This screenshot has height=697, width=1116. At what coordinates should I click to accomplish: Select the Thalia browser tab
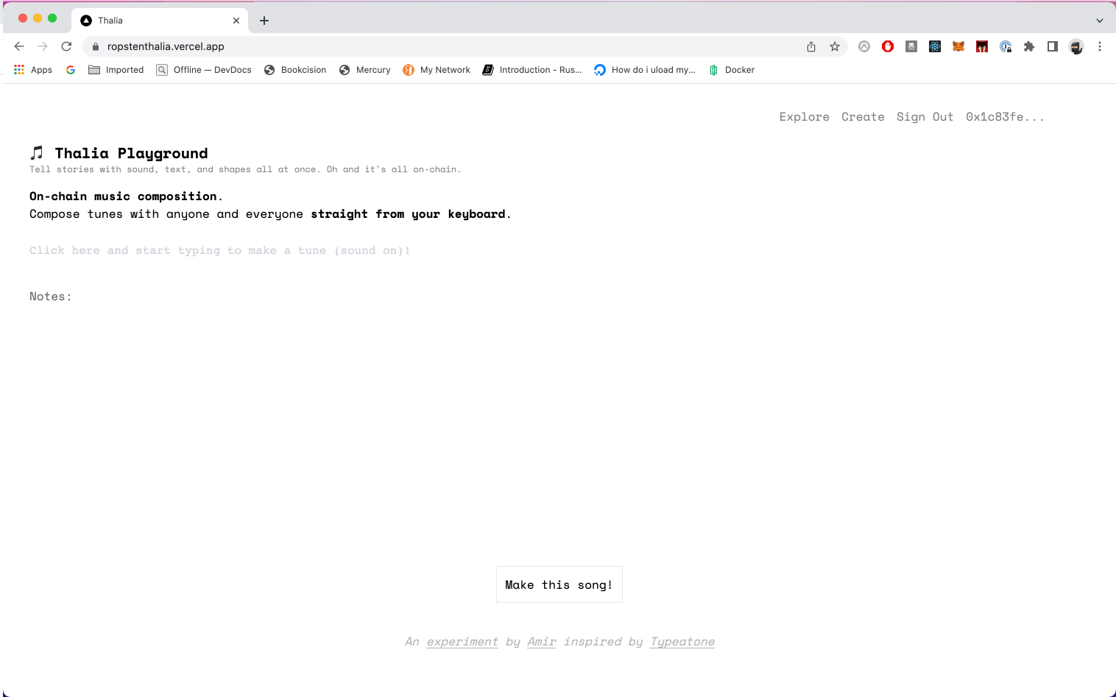click(160, 21)
